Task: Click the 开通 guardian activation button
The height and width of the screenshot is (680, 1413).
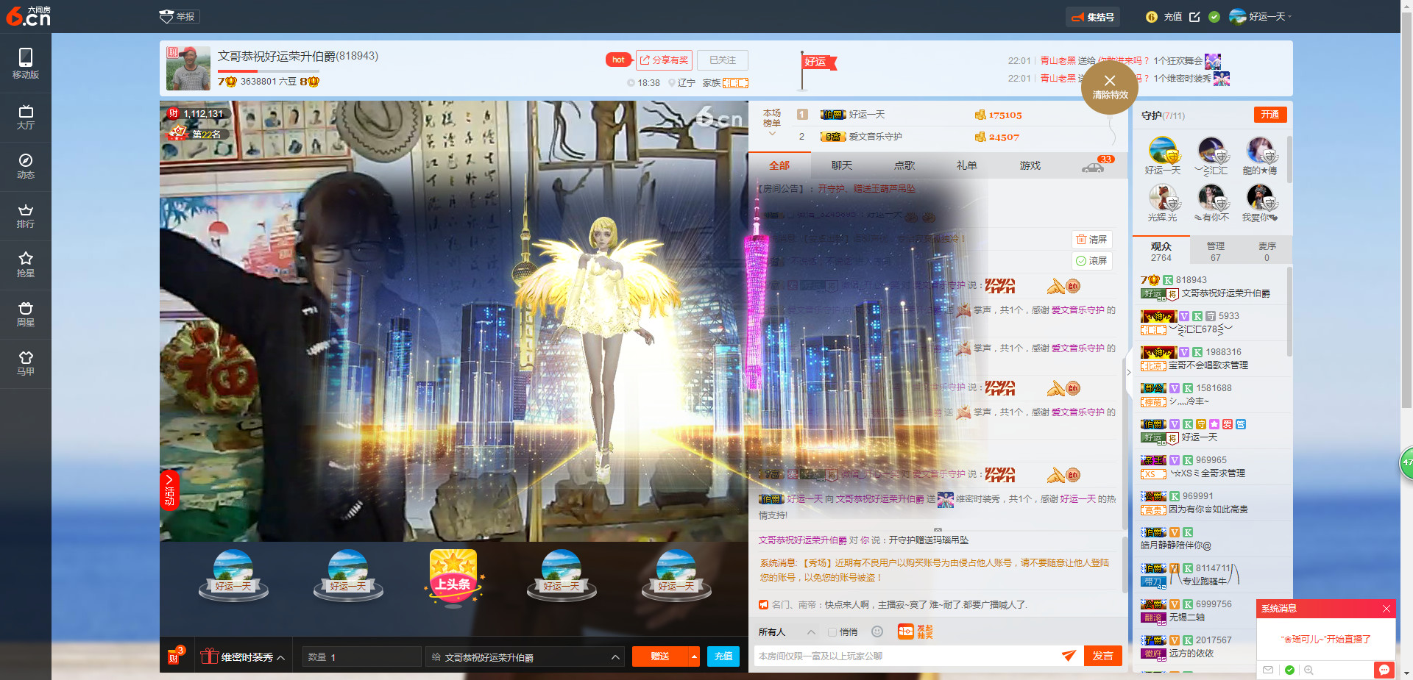Action: (x=1270, y=115)
